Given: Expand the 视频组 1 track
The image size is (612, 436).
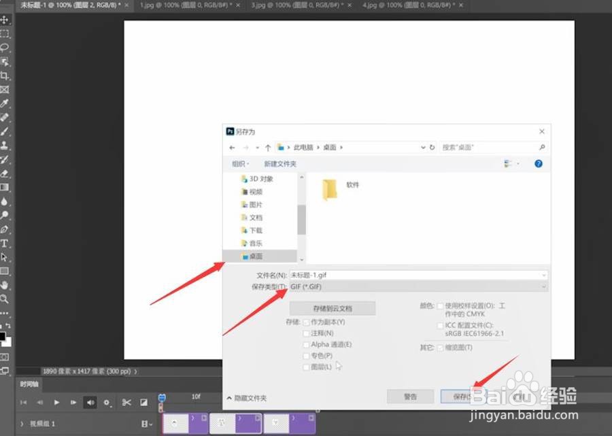Looking at the screenshot, I should click(22, 424).
